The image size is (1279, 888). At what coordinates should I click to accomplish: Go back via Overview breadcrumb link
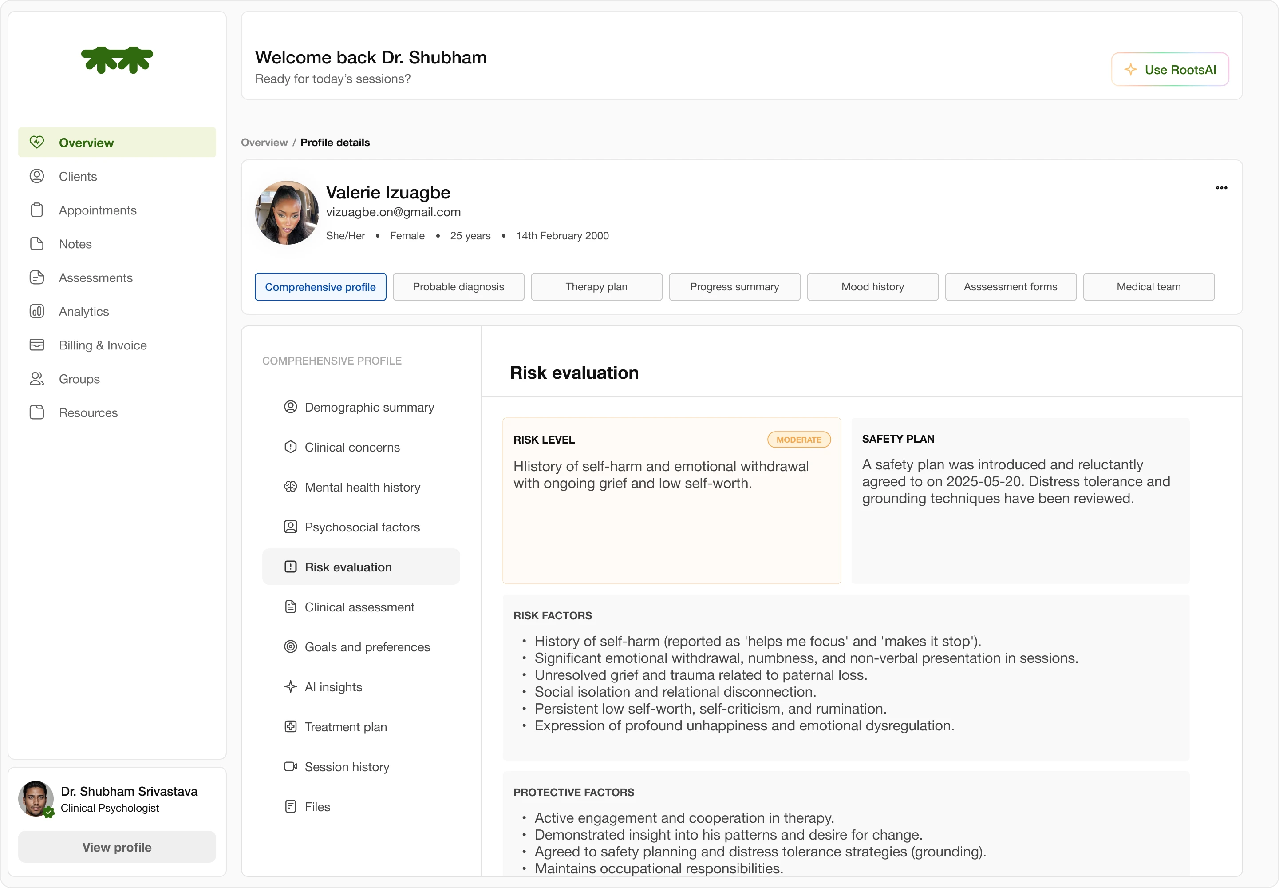tap(264, 143)
